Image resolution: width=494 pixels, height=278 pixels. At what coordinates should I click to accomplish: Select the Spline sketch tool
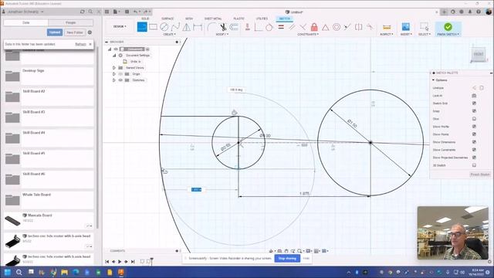tap(175, 27)
